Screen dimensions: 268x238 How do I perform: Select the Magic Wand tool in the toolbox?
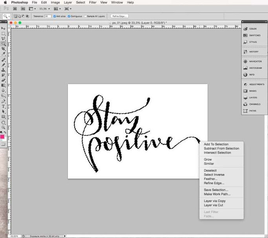pos(3,44)
